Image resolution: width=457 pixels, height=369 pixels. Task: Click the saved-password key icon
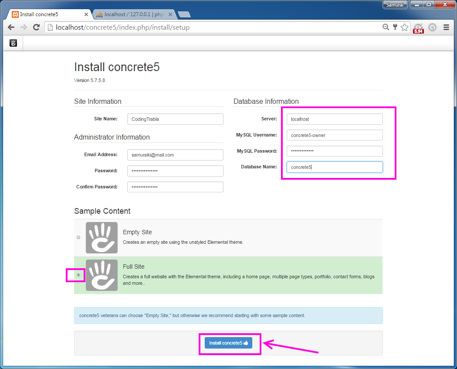point(395,27)
